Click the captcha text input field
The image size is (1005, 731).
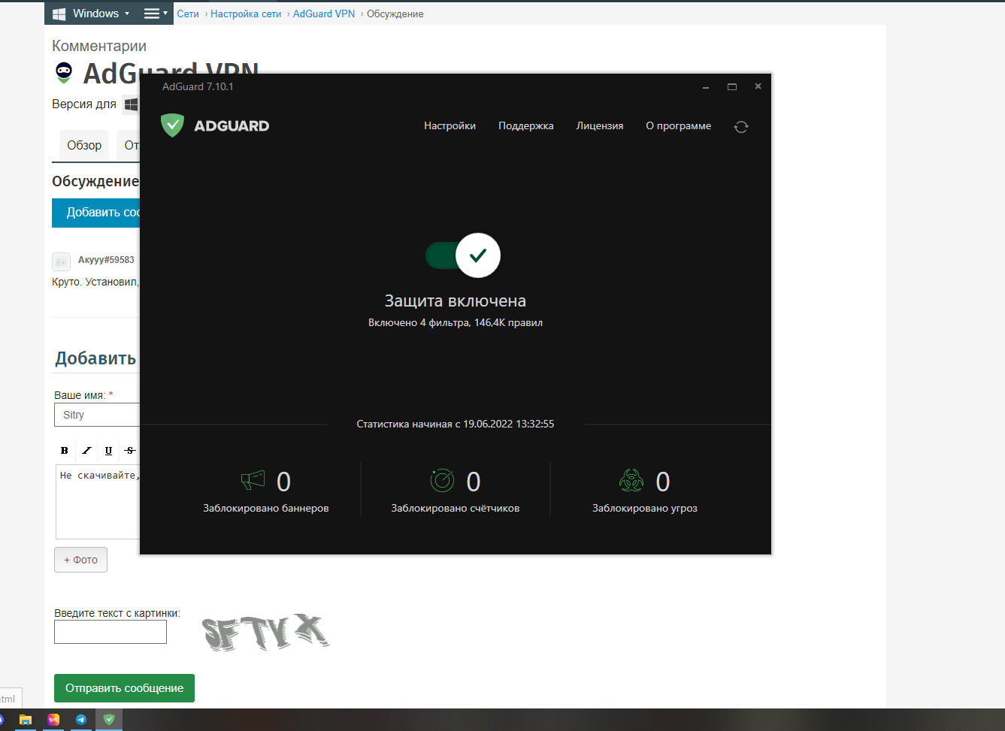coord(110,632)
